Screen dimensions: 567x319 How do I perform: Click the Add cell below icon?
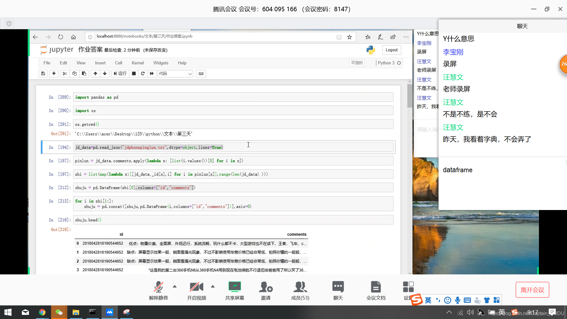point(54,74)
